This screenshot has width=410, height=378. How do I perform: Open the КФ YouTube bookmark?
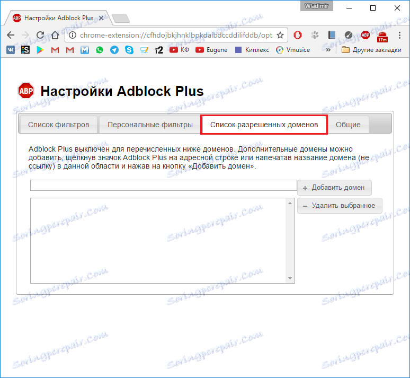point(179,50)
